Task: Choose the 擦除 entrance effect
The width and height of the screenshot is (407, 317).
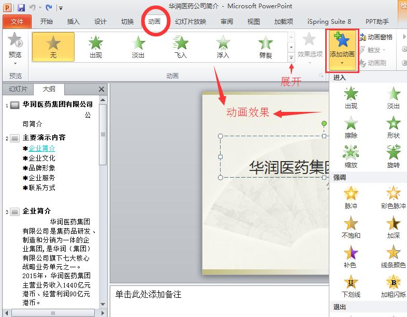Action: [351, 127]
